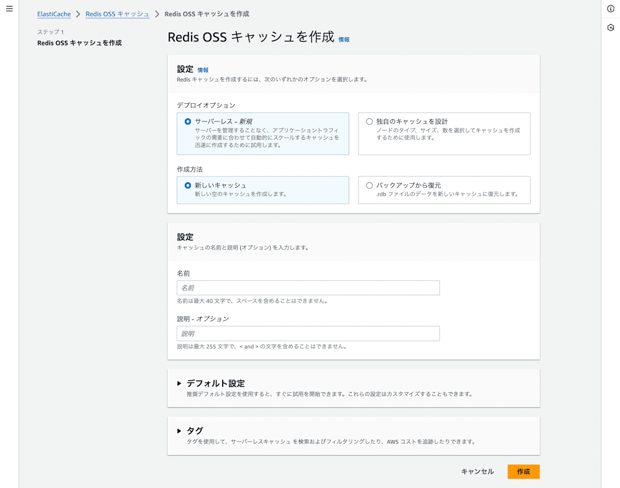Click the step label Redis OSS キャッシュを作成
This screenshot has height=488, width=620.
(x=80, y=43)
